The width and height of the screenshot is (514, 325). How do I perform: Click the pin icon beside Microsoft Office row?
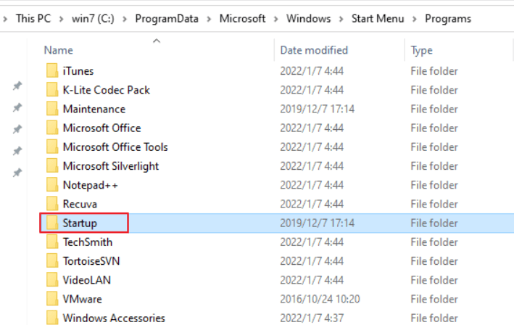click(x=17, y=129)
